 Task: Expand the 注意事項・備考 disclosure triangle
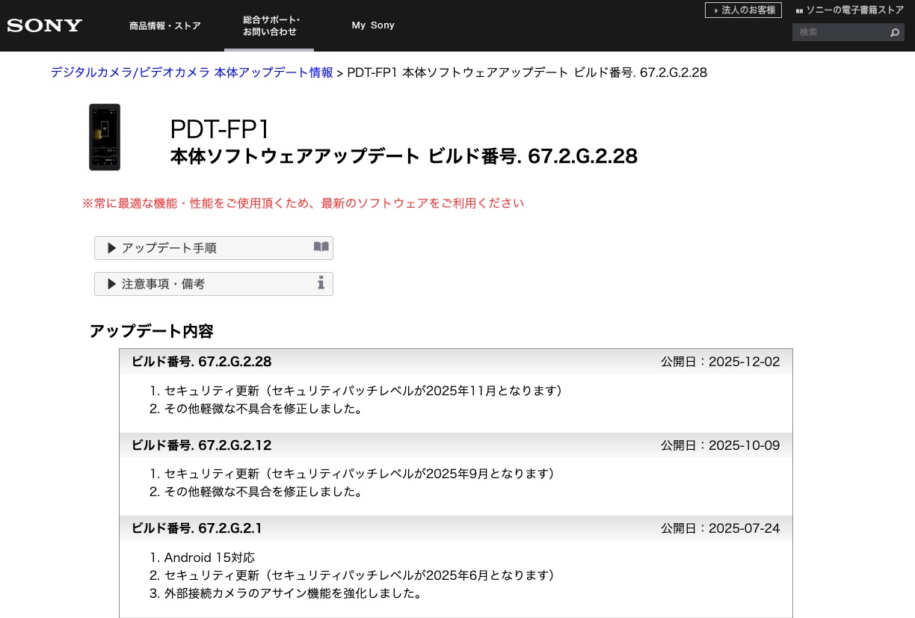click(112, 284)
